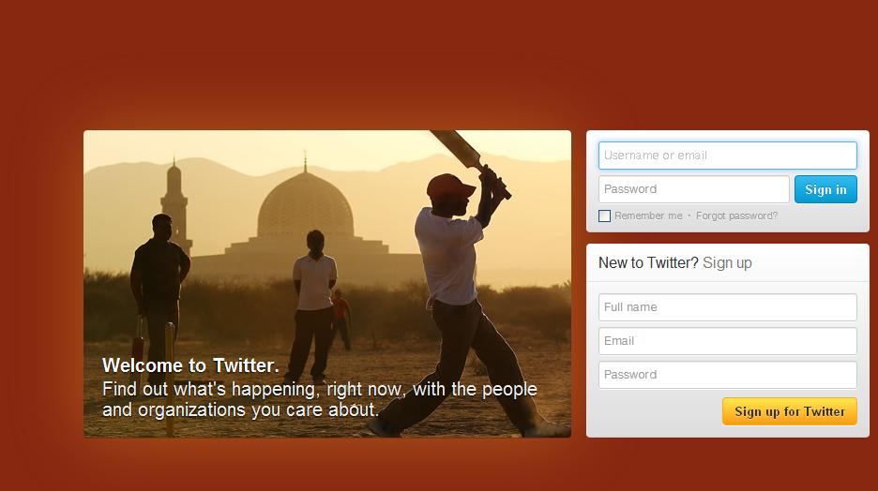Click the minaret tower in the photo

click(x=174, y=204)
